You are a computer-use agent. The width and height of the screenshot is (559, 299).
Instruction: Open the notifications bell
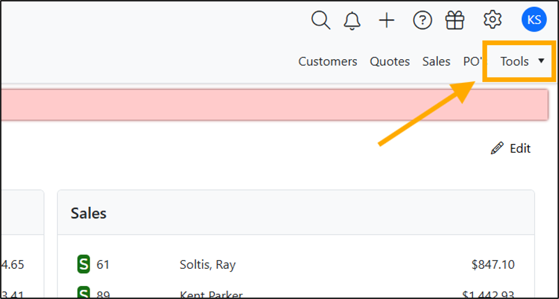click(352, 20)
